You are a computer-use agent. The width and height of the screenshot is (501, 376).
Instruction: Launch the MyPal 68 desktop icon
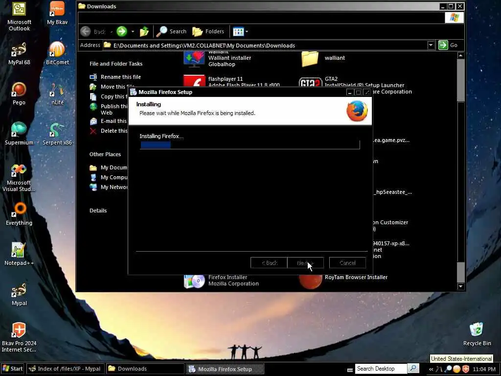tap(19, 53)
